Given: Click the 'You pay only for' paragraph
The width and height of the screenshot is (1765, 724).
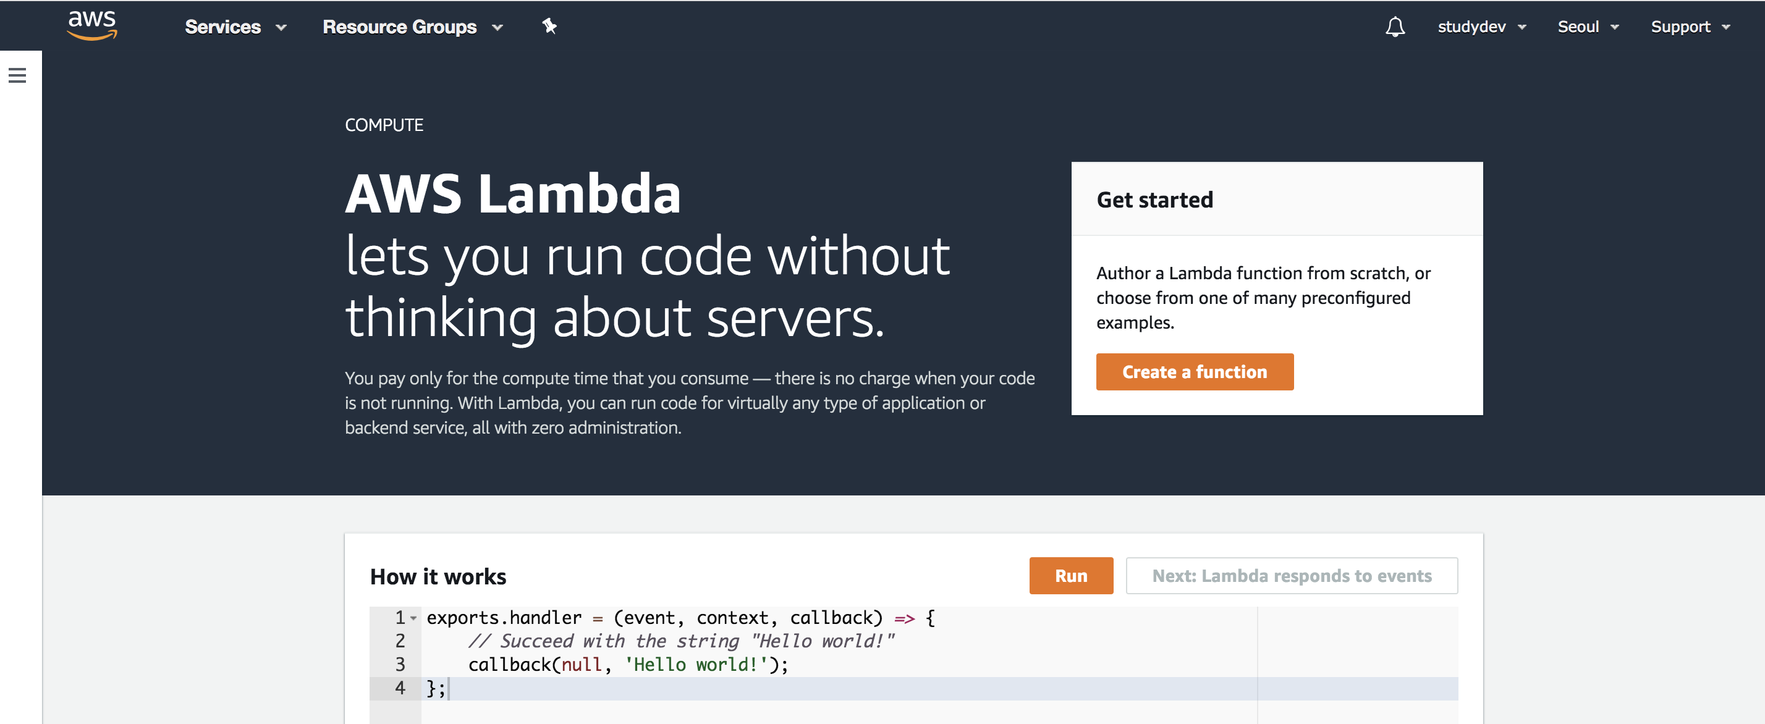Looking at the screenshot, I should click(x=689, y=403).
